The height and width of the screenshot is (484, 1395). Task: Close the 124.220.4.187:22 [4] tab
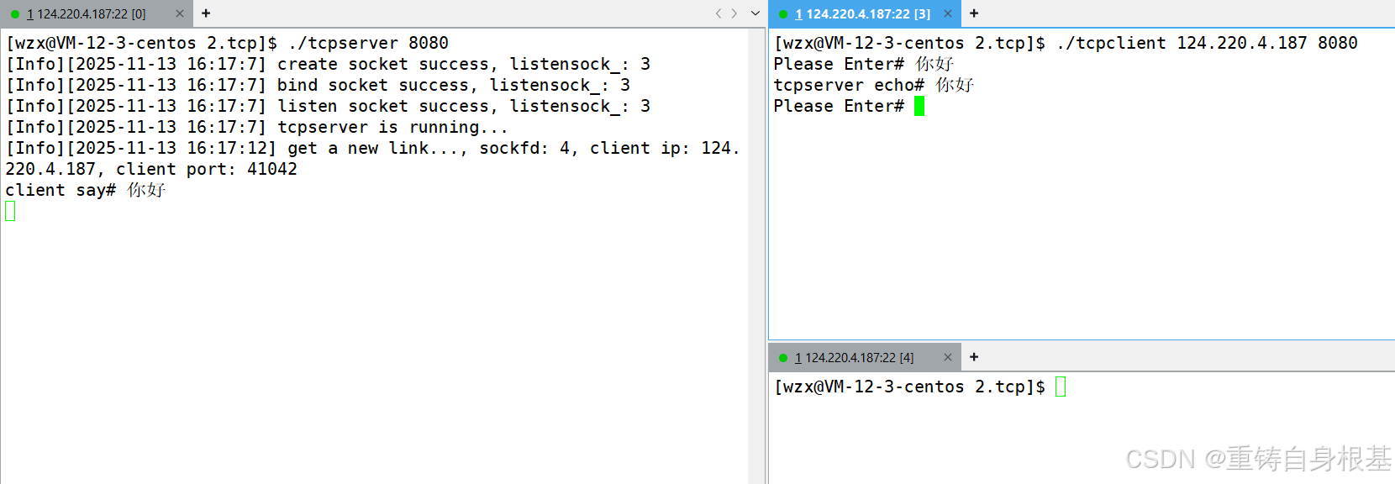point(948,357)
